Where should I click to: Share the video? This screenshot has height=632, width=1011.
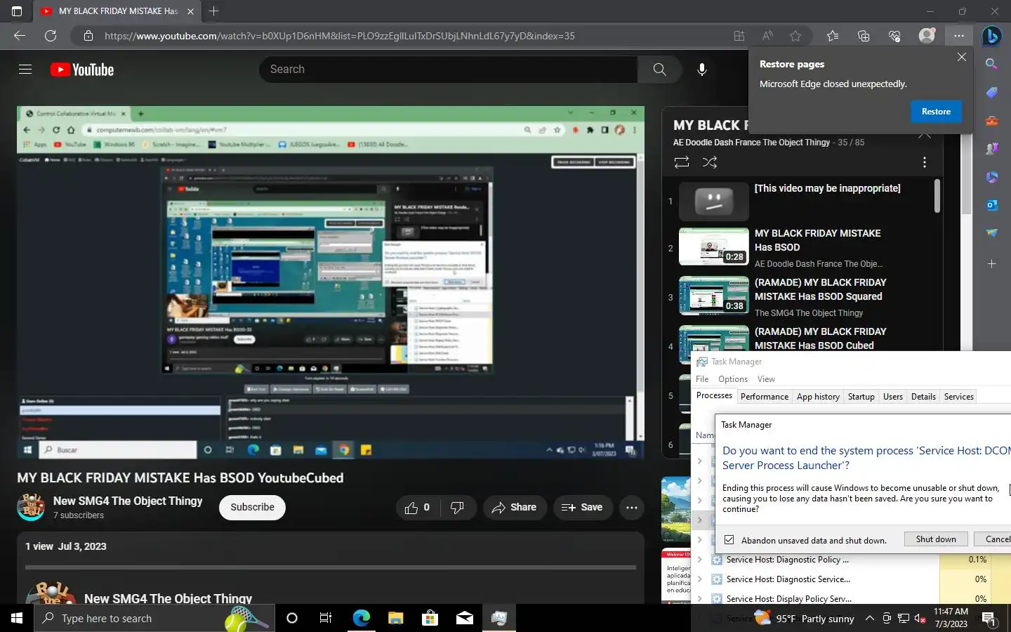click(x=515, y=507)
